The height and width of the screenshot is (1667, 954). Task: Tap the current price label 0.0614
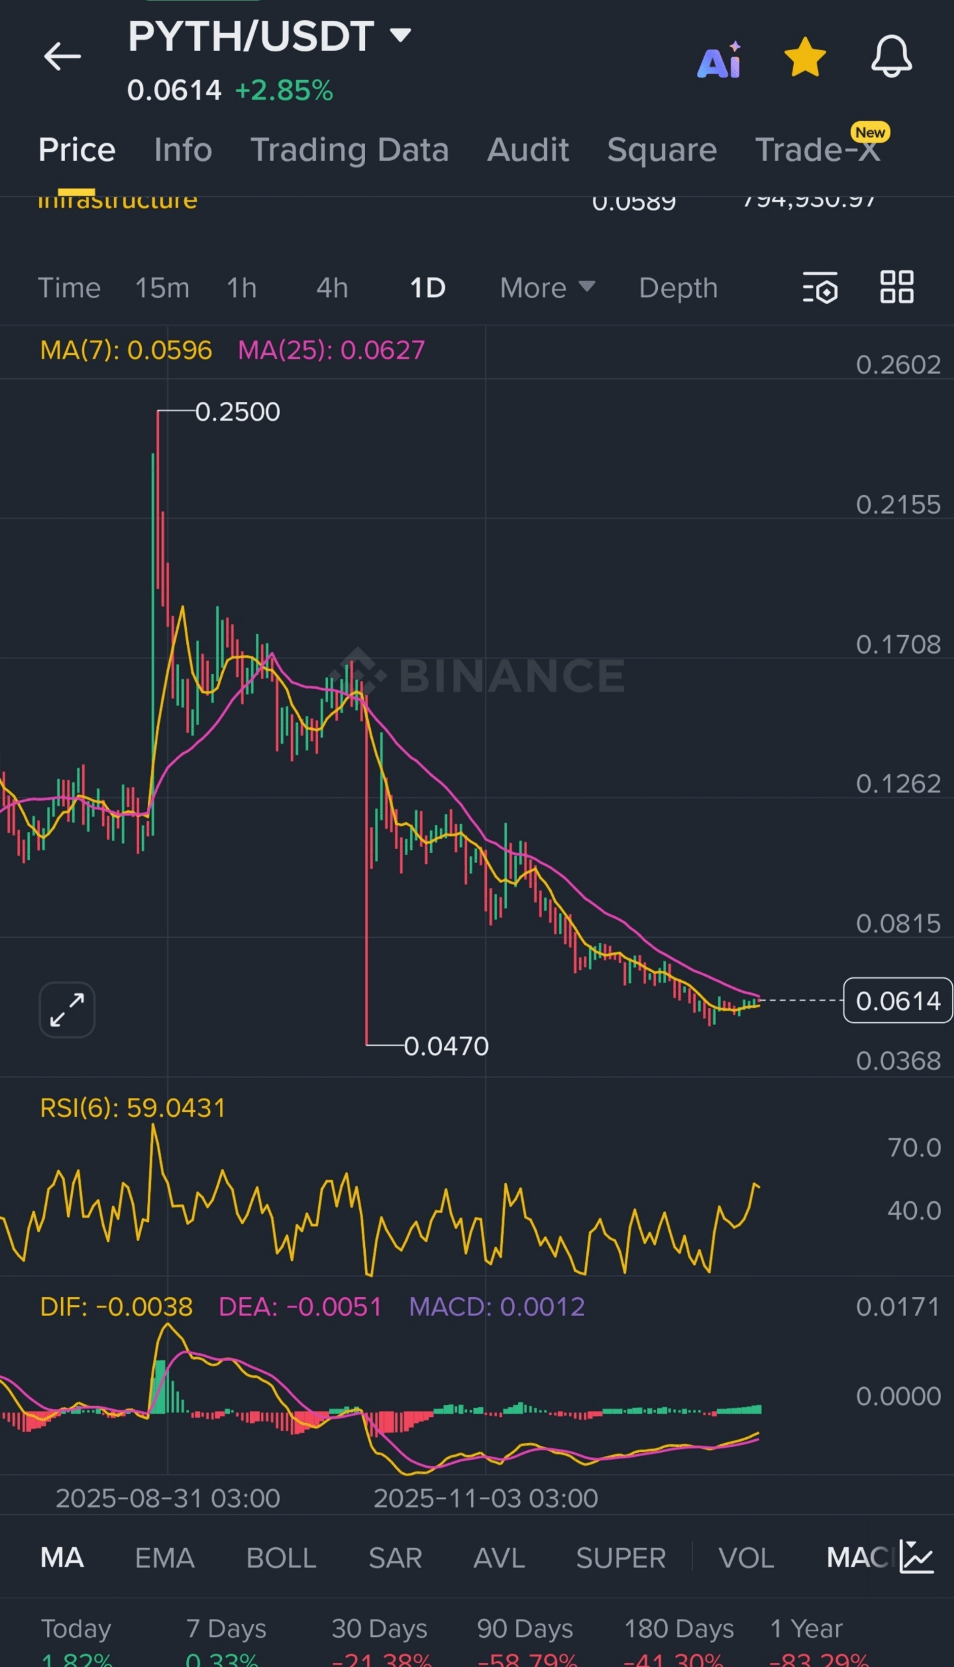[897, 1000]
